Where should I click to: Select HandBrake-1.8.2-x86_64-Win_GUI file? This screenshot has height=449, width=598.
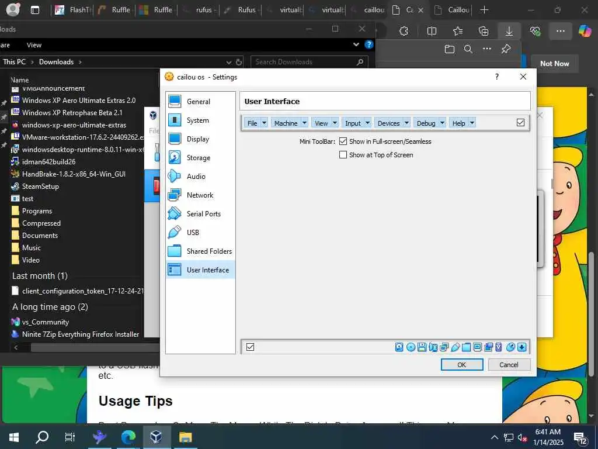(74, 174)
